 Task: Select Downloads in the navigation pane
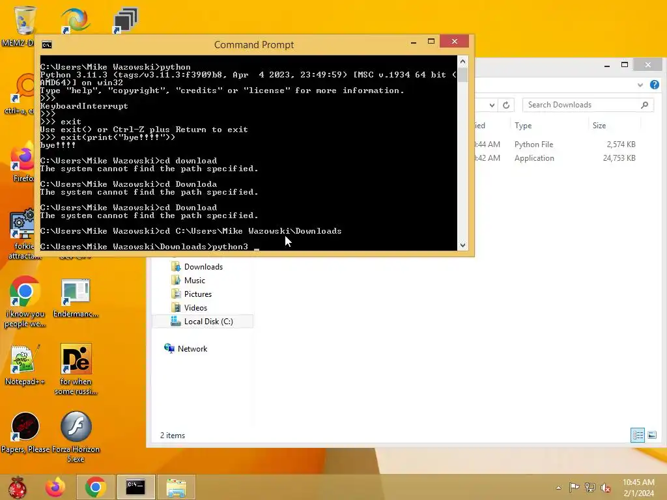pos(203,266)
